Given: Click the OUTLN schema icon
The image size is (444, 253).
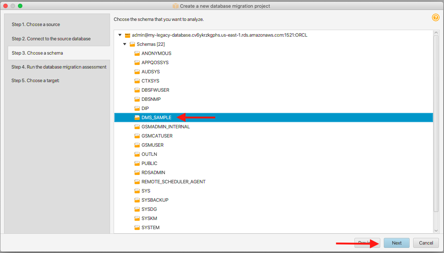Looking at the screenshot, I should pyautogui.click(x=137, y=154).
